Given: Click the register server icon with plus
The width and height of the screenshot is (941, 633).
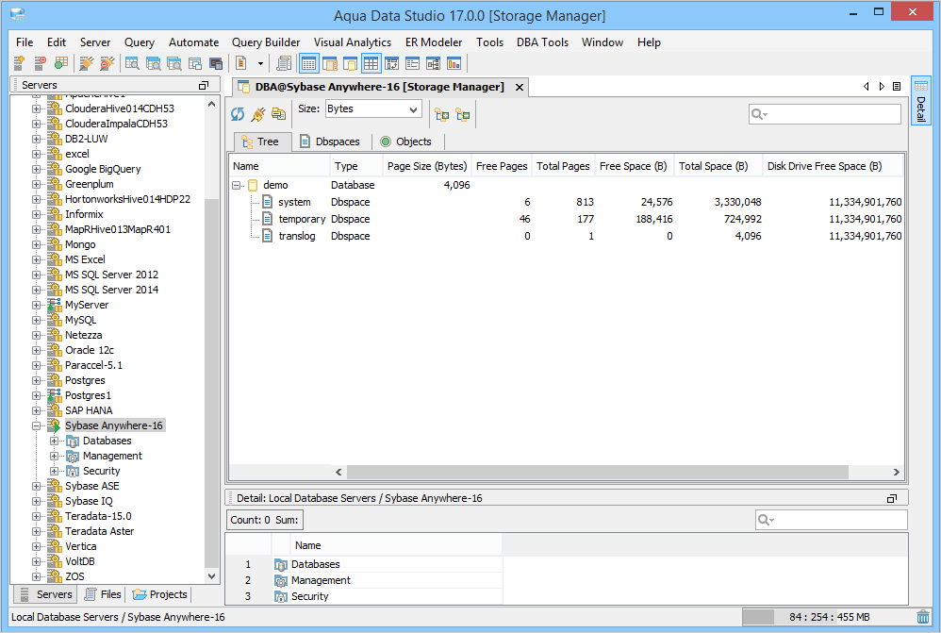Looking at the screenshot, I should click(19, 63).
